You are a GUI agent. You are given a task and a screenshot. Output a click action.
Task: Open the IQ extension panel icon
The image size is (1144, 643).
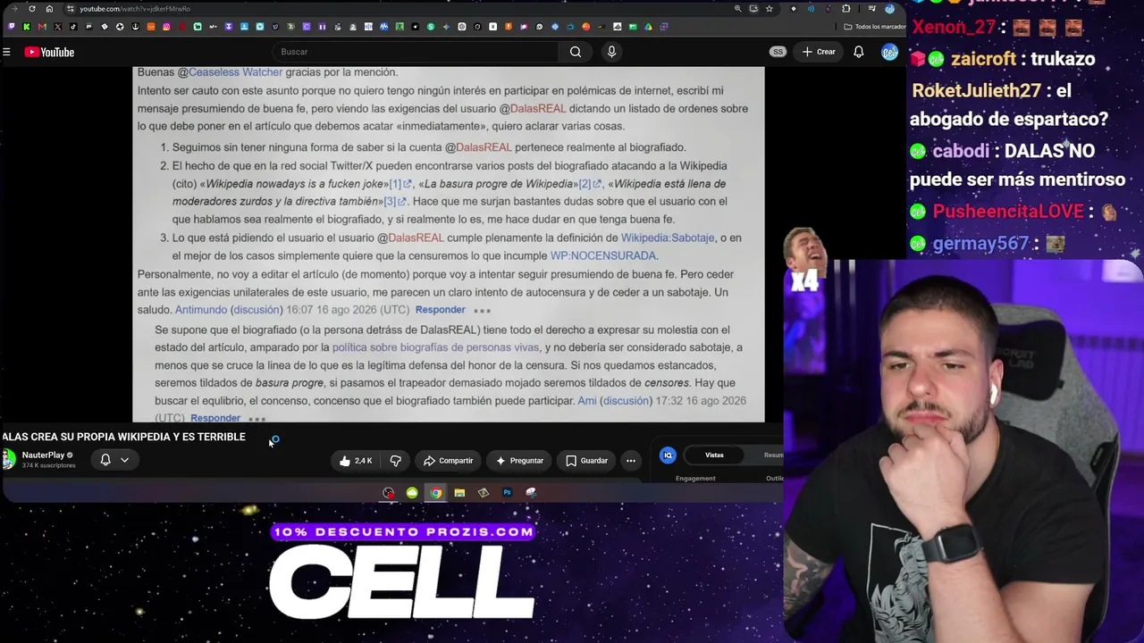pos(668,455)
